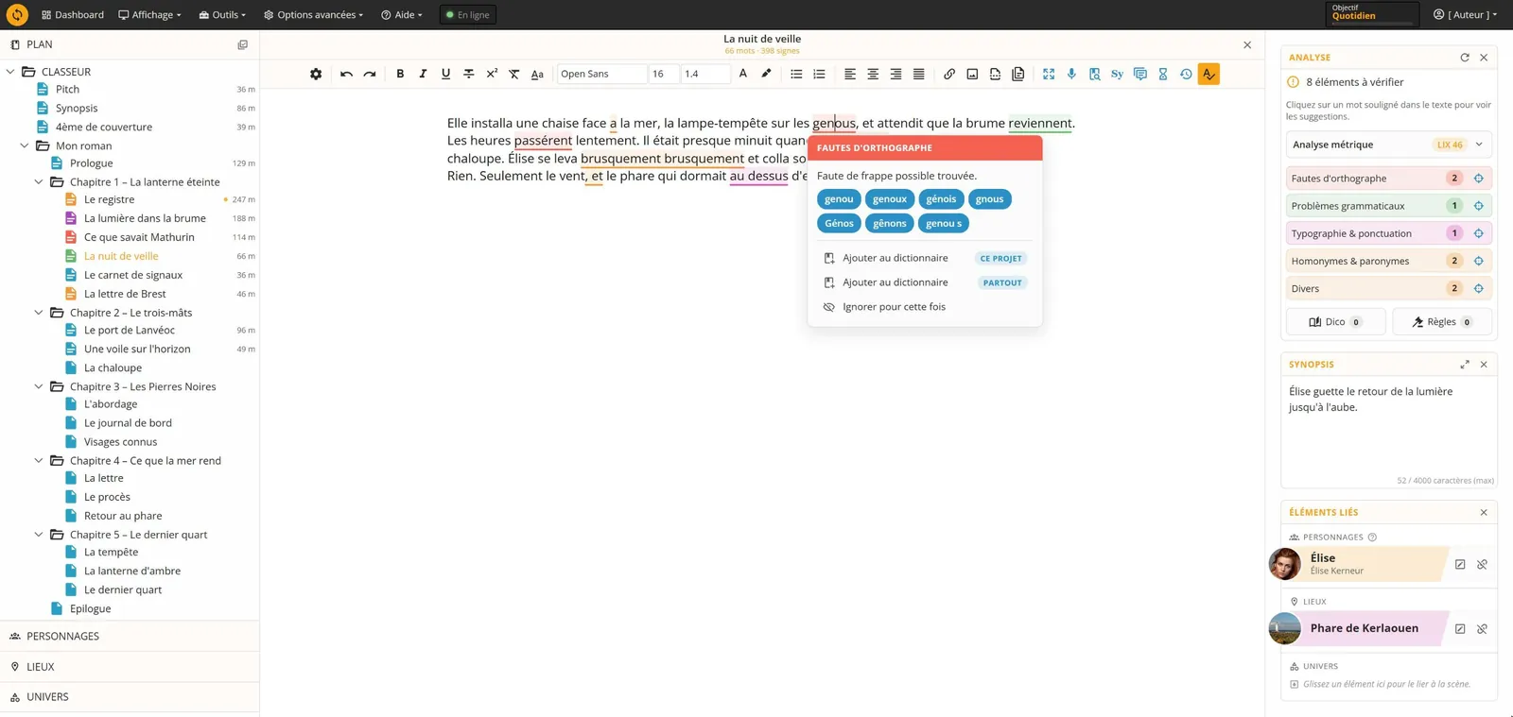
Task: Apply superscript formatting
Action: (492, 74)
